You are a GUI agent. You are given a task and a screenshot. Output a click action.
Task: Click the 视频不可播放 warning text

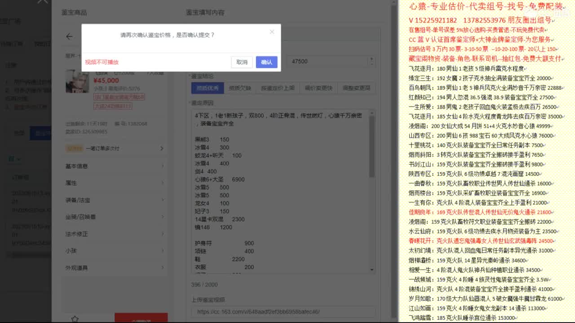(102, 62)
